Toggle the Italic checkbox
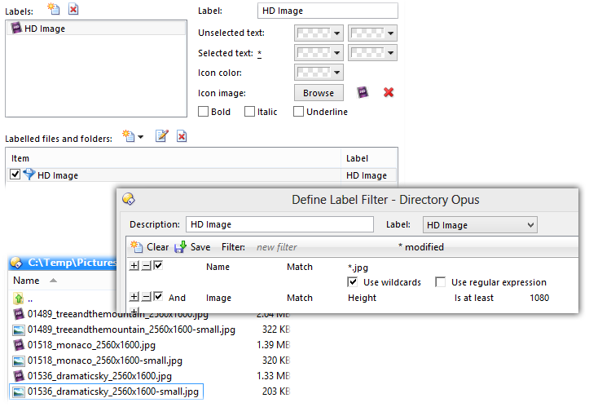The width and height of the screenshot is (589, 407). pyautogui.click(x=250, y=112)
